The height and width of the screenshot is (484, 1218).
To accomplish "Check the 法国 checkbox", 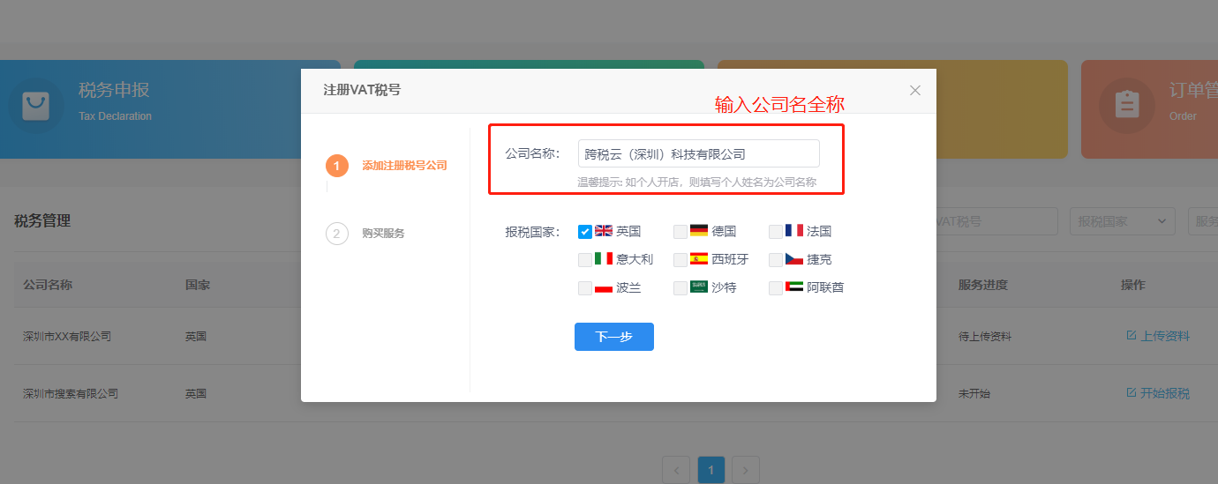I will coord(776,232).
